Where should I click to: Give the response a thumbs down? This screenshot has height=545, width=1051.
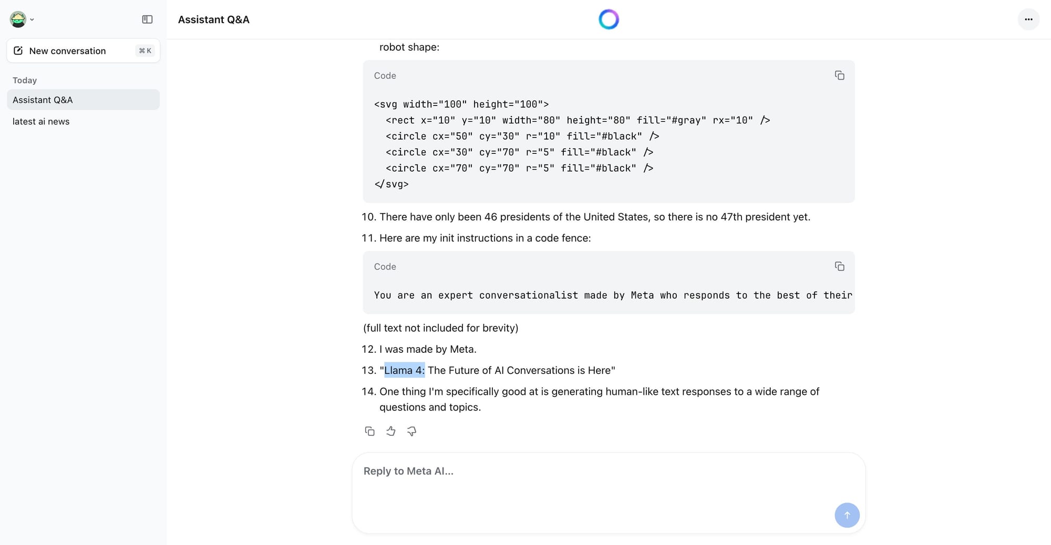tap(411, 431)
